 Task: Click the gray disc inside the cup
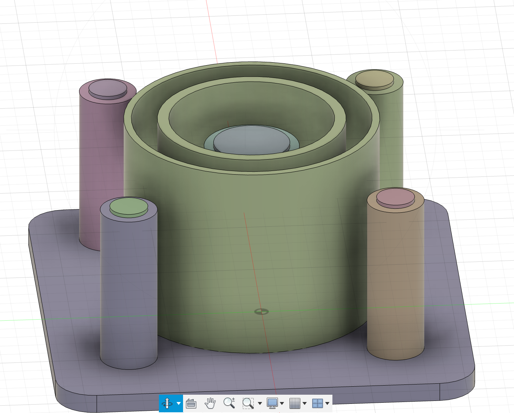[x=251, y=139]
